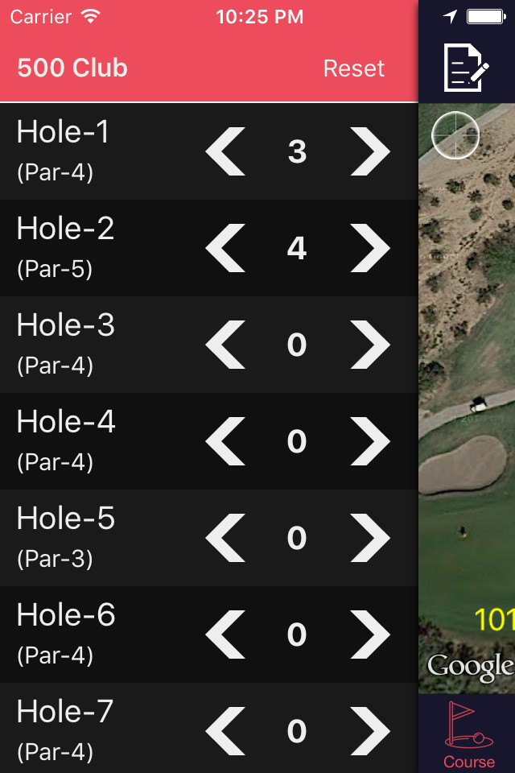
Task: Increase Hole-5 score with right arrow
Action: pyautogui.click(x=370, y=538)
